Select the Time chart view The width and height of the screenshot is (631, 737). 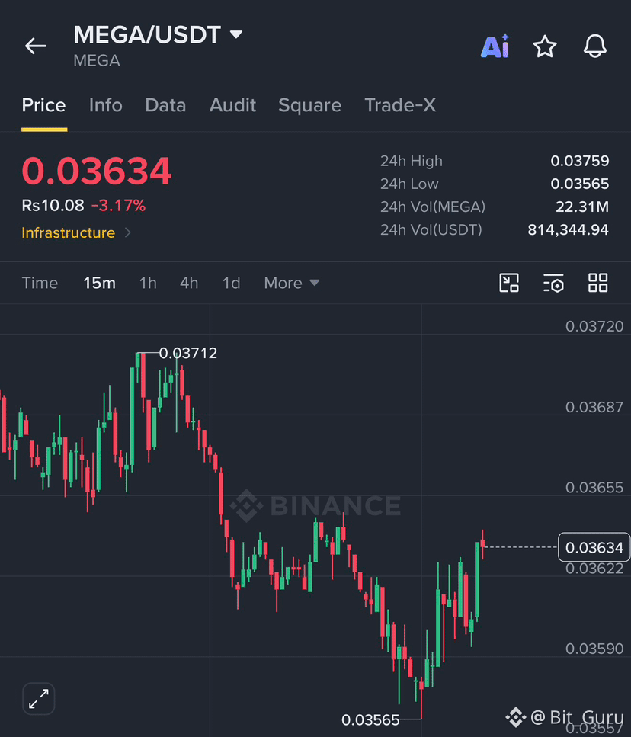pos(40,283)
